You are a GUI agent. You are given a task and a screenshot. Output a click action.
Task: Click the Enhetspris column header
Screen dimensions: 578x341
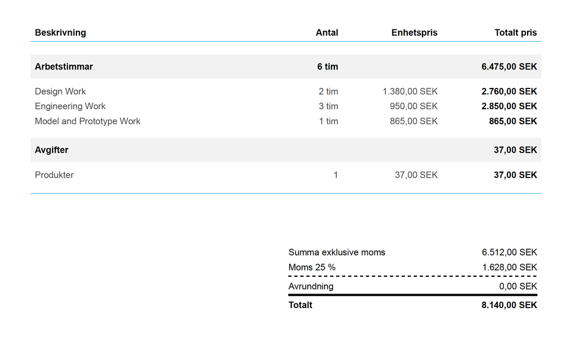[414, 33]
